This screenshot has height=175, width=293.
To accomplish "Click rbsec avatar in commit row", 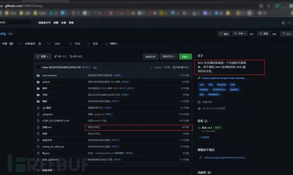I will point(38,67).
